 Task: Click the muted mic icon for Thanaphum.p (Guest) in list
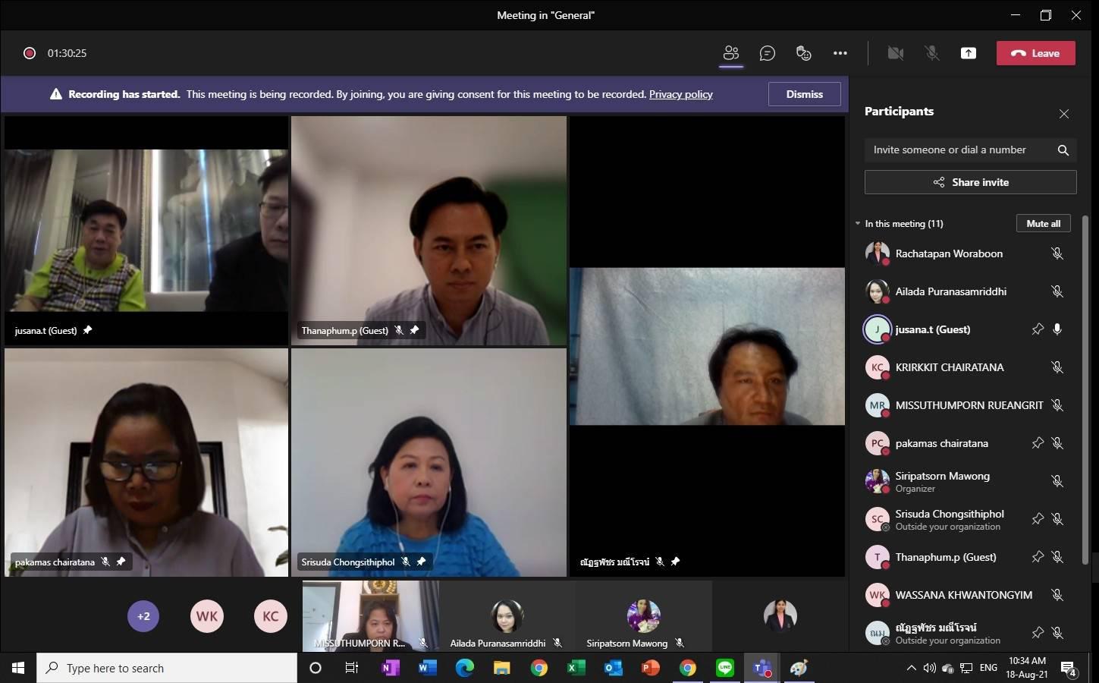(1057, 557)
